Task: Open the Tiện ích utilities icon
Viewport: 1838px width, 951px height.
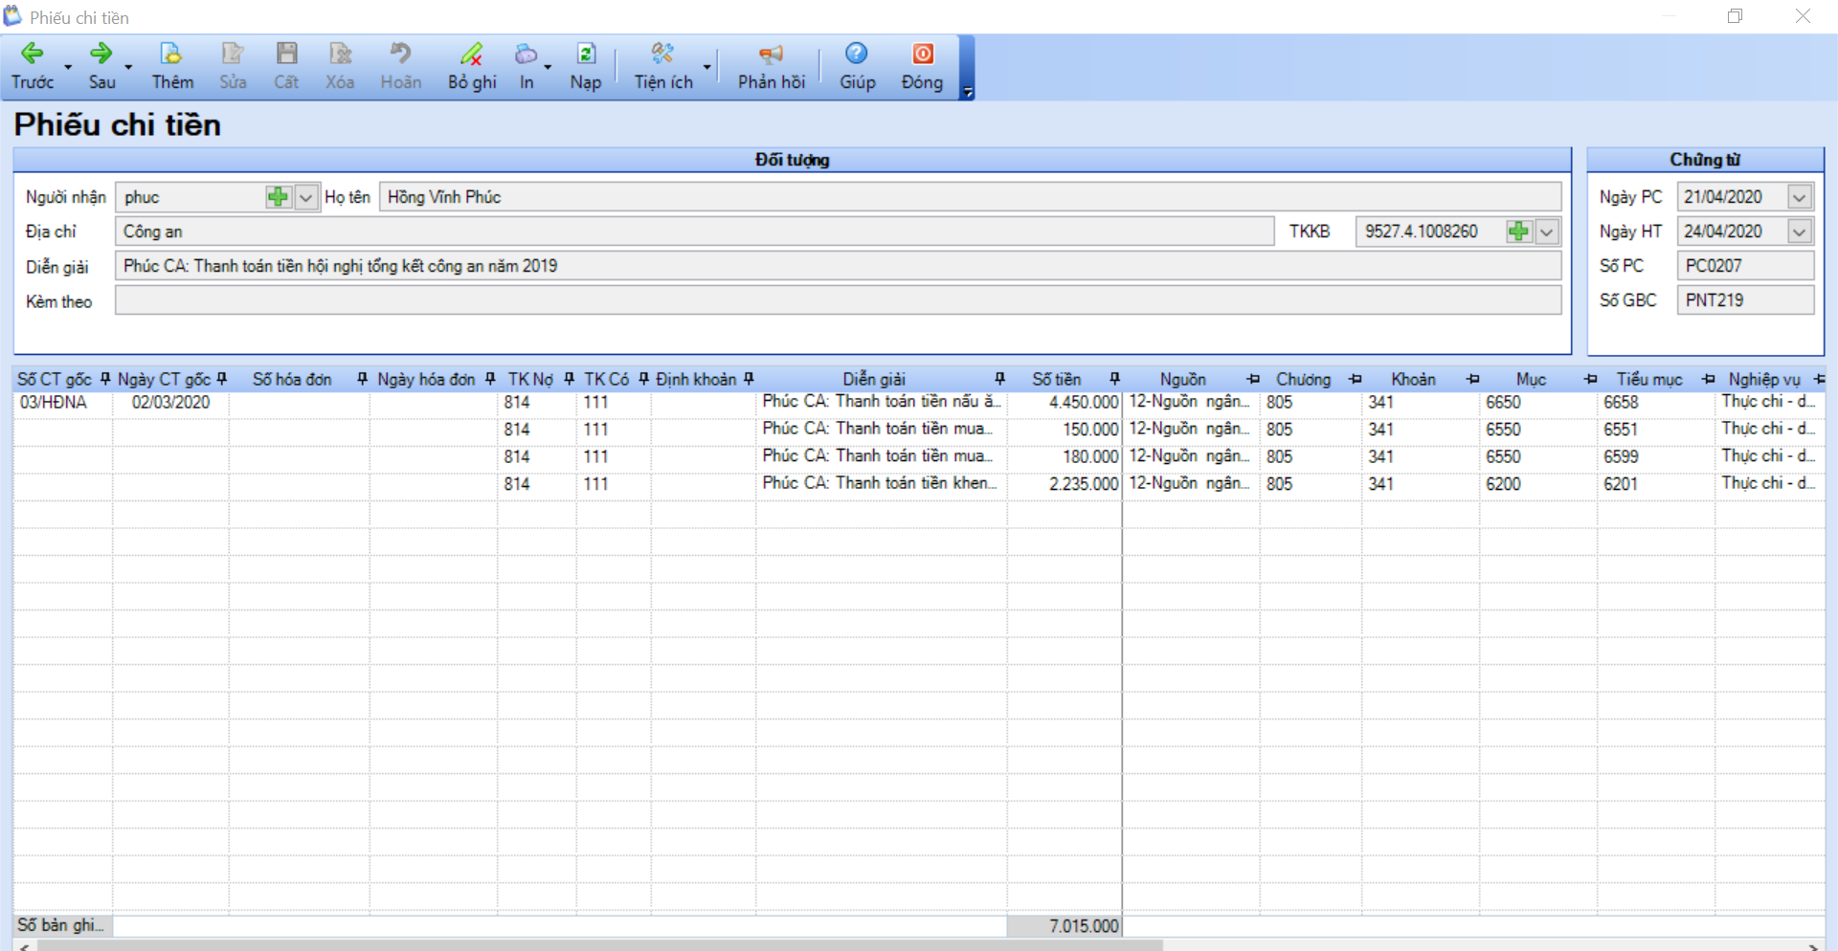Action: coord(662,55)
